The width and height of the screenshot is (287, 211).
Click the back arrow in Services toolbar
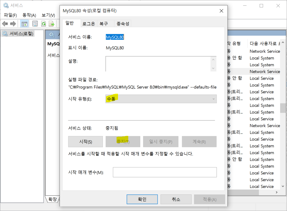click(5, 24)
